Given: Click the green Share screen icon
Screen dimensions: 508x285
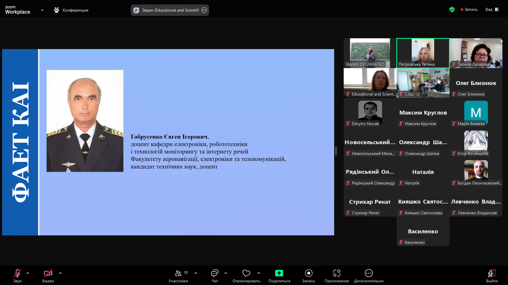Looking at the screenshot, I should [279, 273].
